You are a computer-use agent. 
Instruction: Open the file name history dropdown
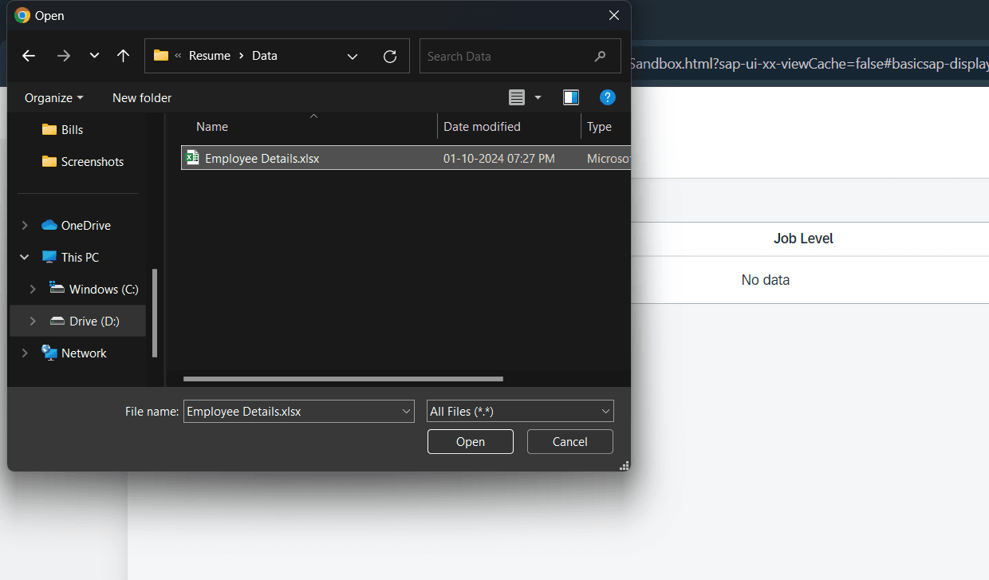405,411
